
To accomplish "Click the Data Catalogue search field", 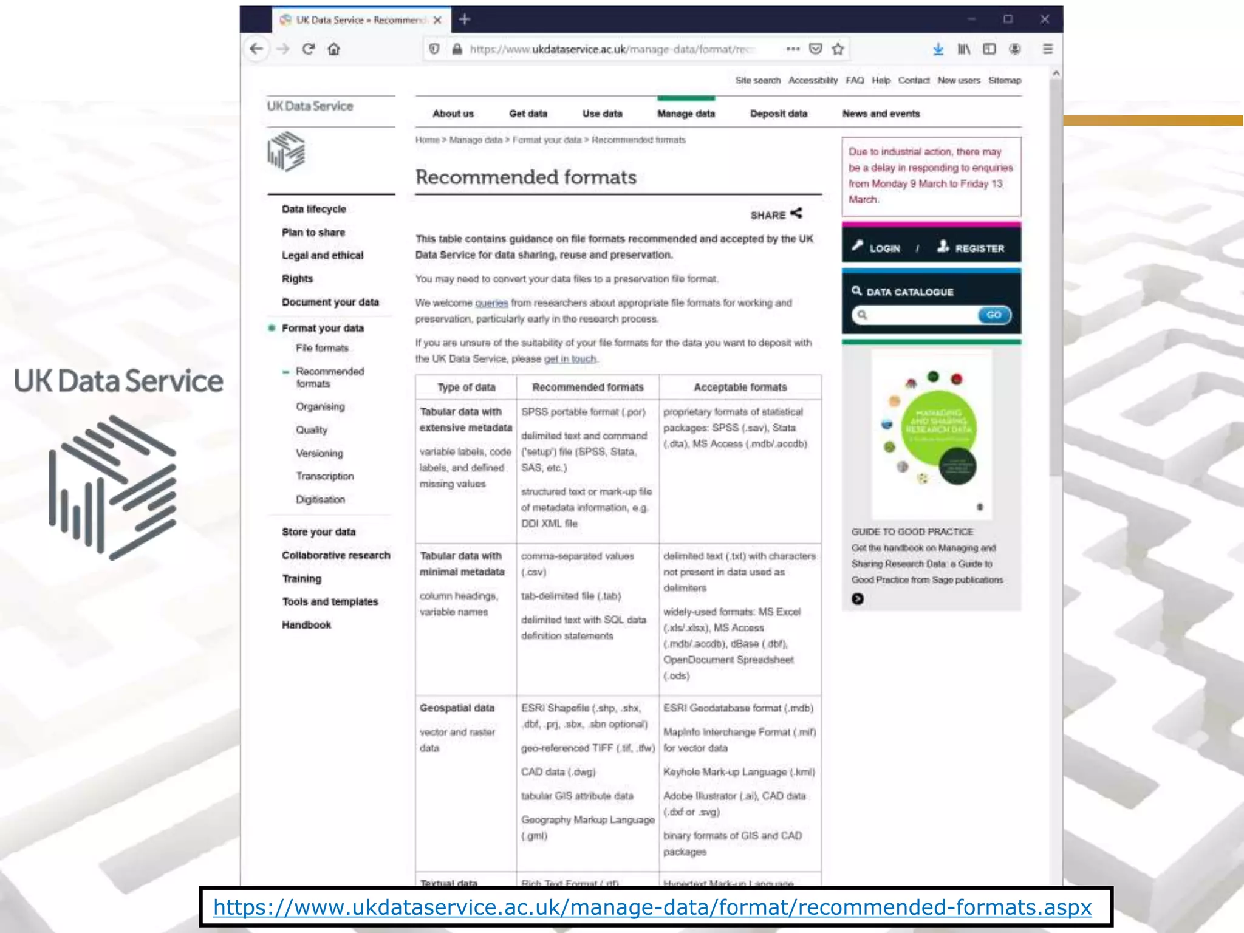I will pos(915,315).
